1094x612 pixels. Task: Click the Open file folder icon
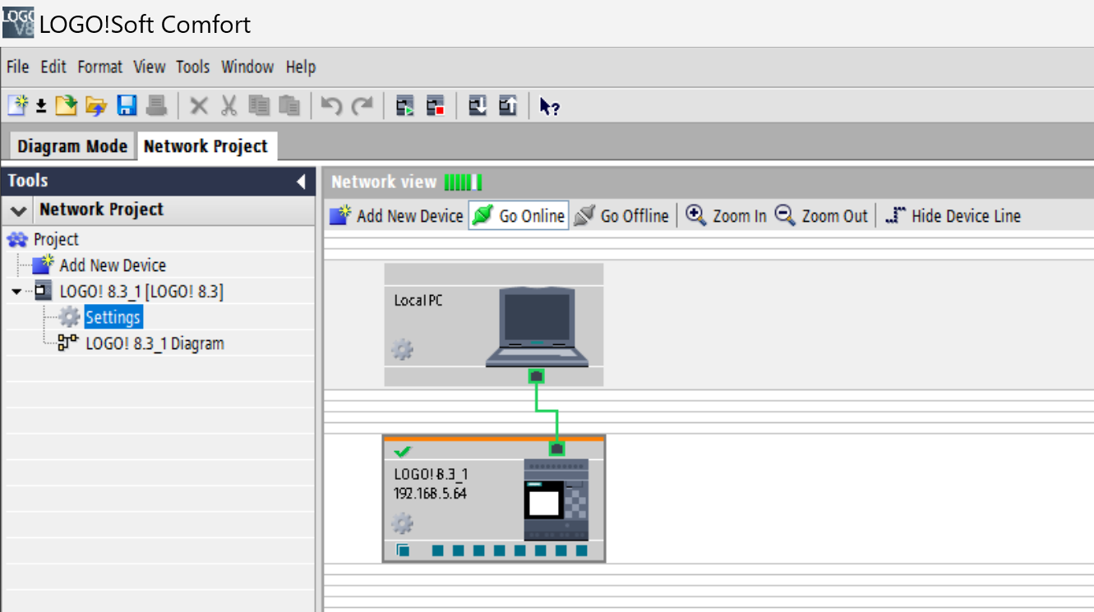pos(67,105)
